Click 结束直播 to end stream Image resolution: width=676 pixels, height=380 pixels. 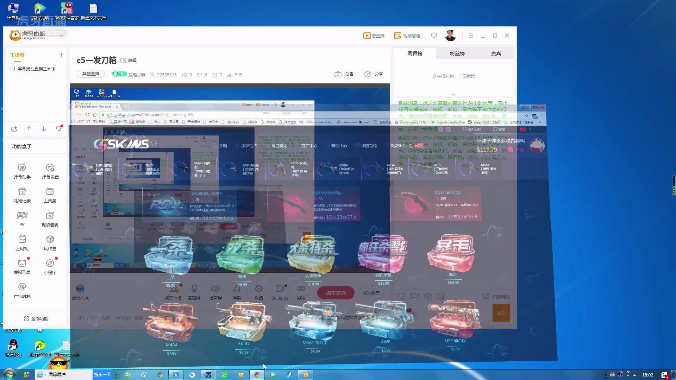point(336,293)
